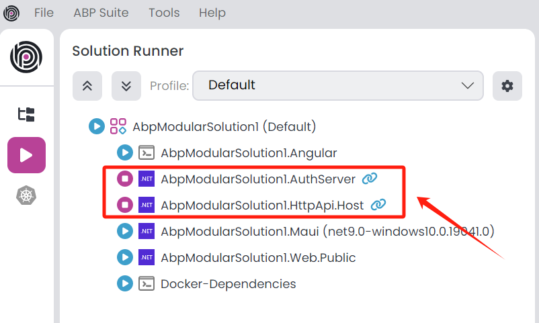The height and width of the screenshot is (323, 539).
Task: Open HttpApi.Host link icon
Action: (x=378, y=205)
